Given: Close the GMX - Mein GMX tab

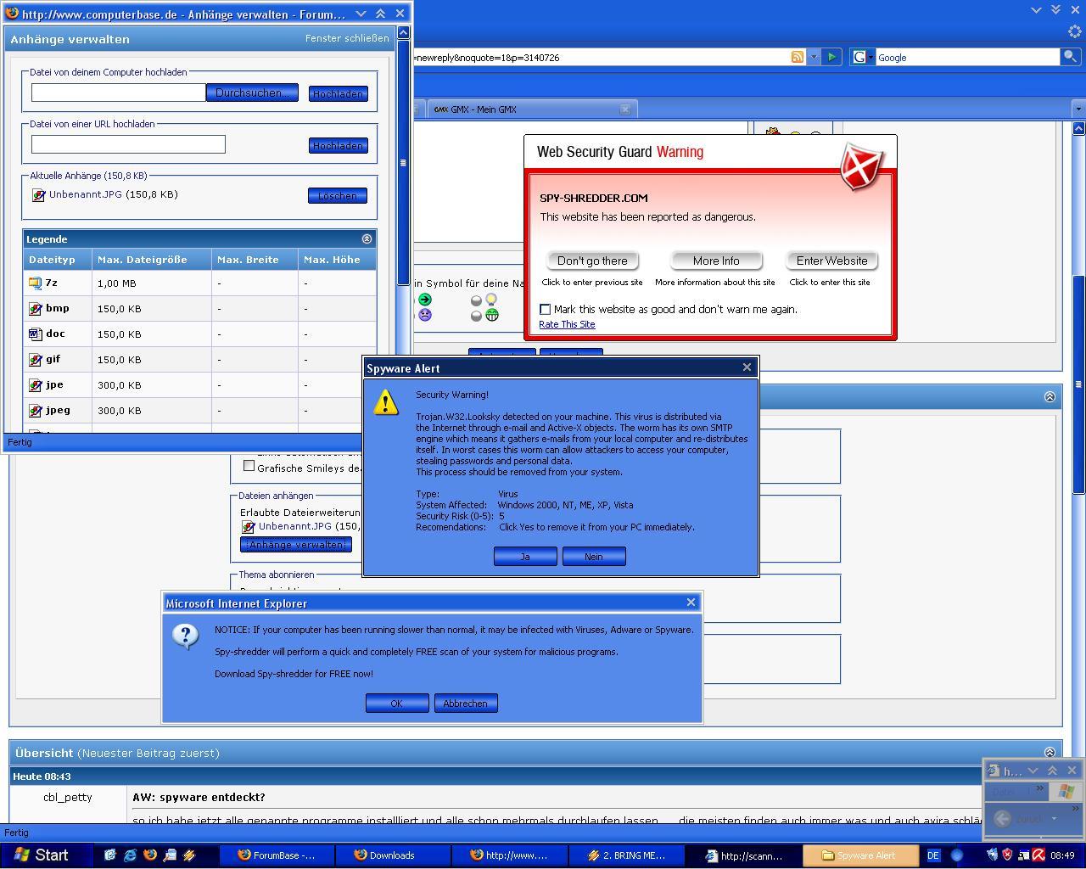Looking at the screenshot, I should tap(625, 109).
